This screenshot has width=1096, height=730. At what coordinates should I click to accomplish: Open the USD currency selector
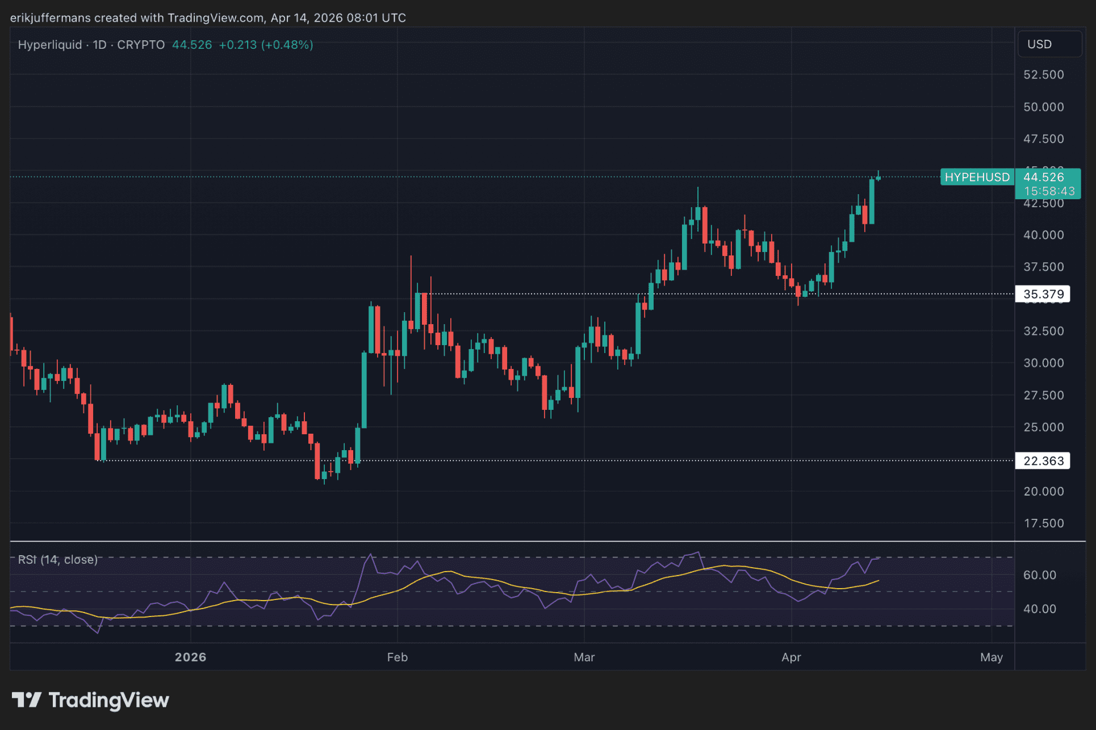pos(1049,44)
